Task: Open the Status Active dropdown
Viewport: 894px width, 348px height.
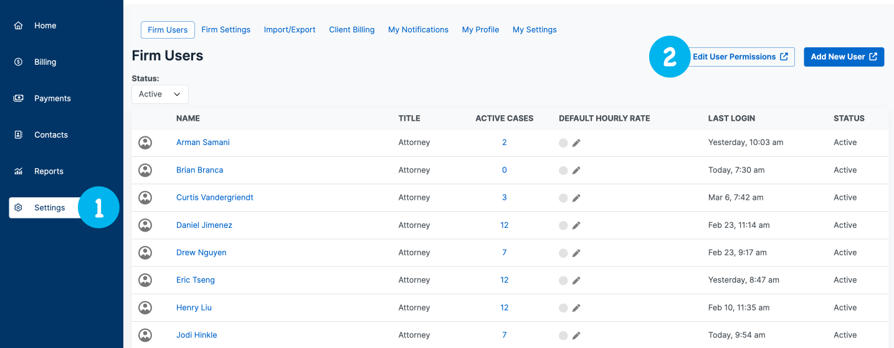Action: (160, 94)
